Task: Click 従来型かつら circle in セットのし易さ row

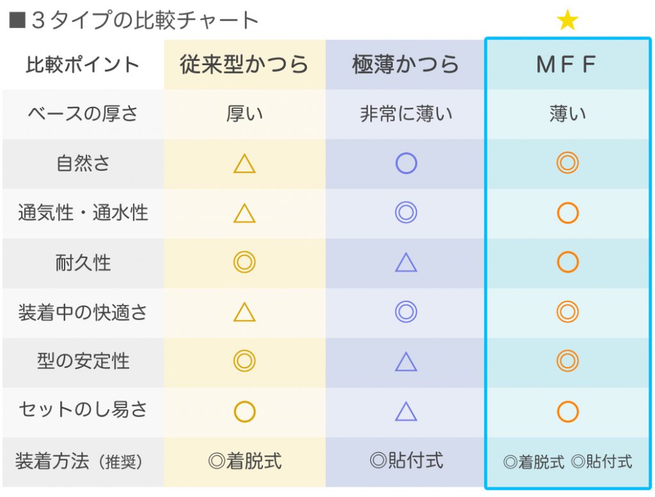Action: (x=244, y=411)
